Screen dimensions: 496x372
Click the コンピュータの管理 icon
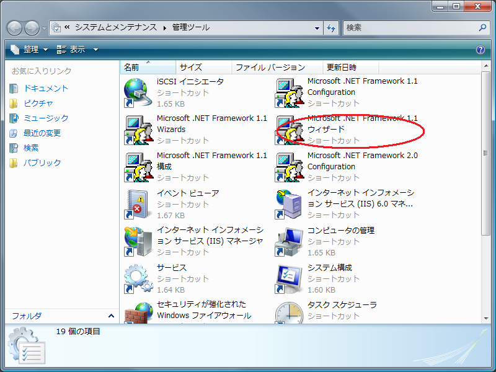[289, 241]
